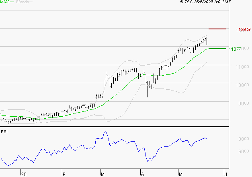Click the green 118.77 support line
Image resolution: width=252 pixels, height=177 pixels.
(x=217, y=49)
